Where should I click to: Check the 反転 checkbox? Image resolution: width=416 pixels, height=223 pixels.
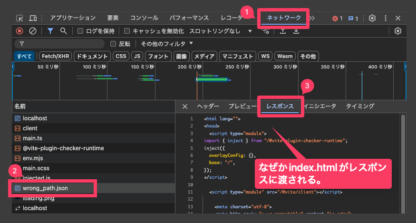click(113, 44)
